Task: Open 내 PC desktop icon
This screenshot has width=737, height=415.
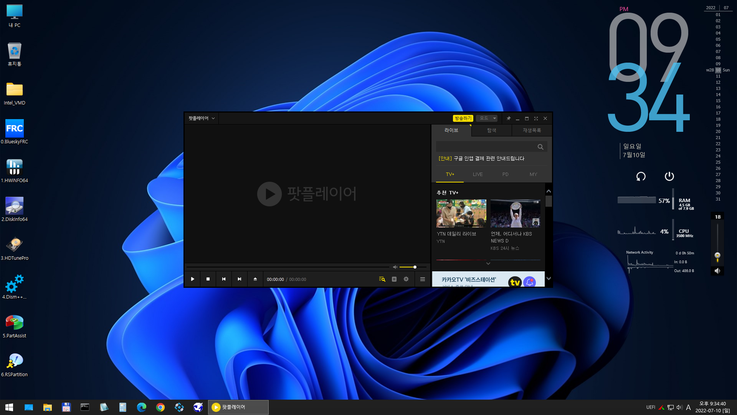Action: (x=15, y=16)
